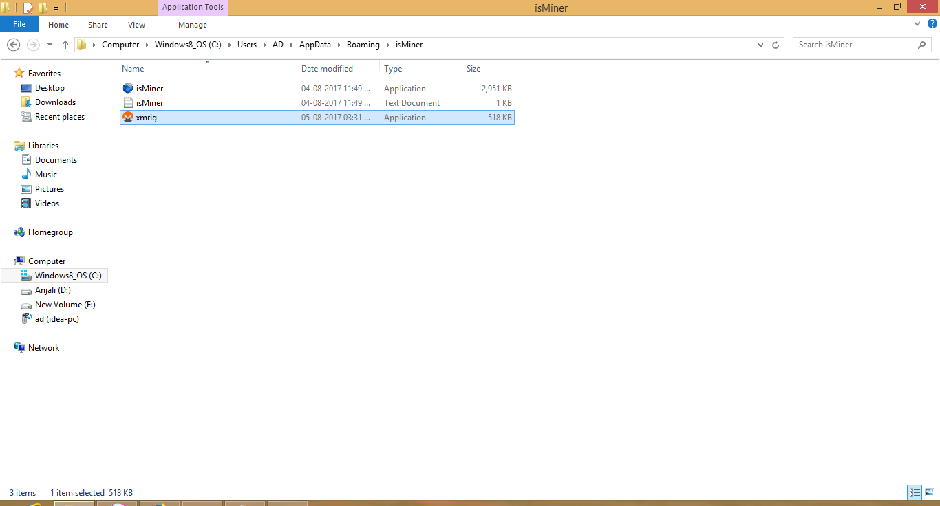
Task: Open the recent locations dropdown arrow
Action: click(x=50, y=45)
